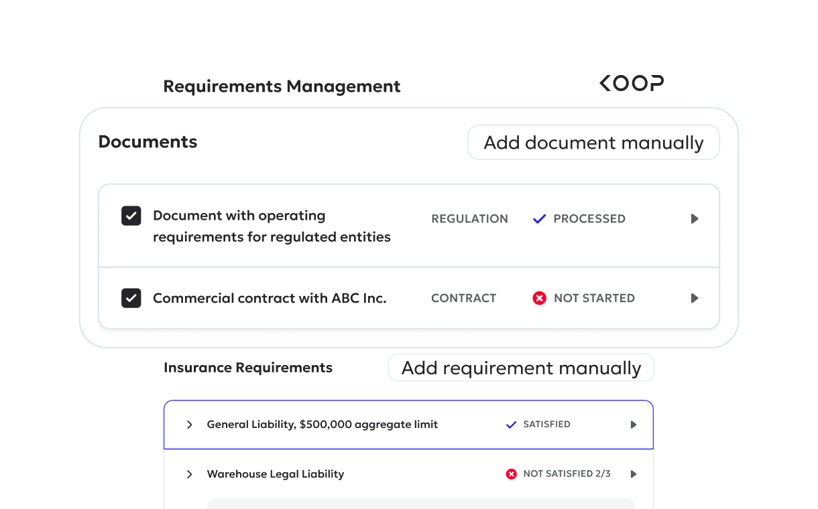Collapse the General Liability $500,000 limit entry
Image resolution: width=818 pixels, height=509 pixels.
[189, 424]
